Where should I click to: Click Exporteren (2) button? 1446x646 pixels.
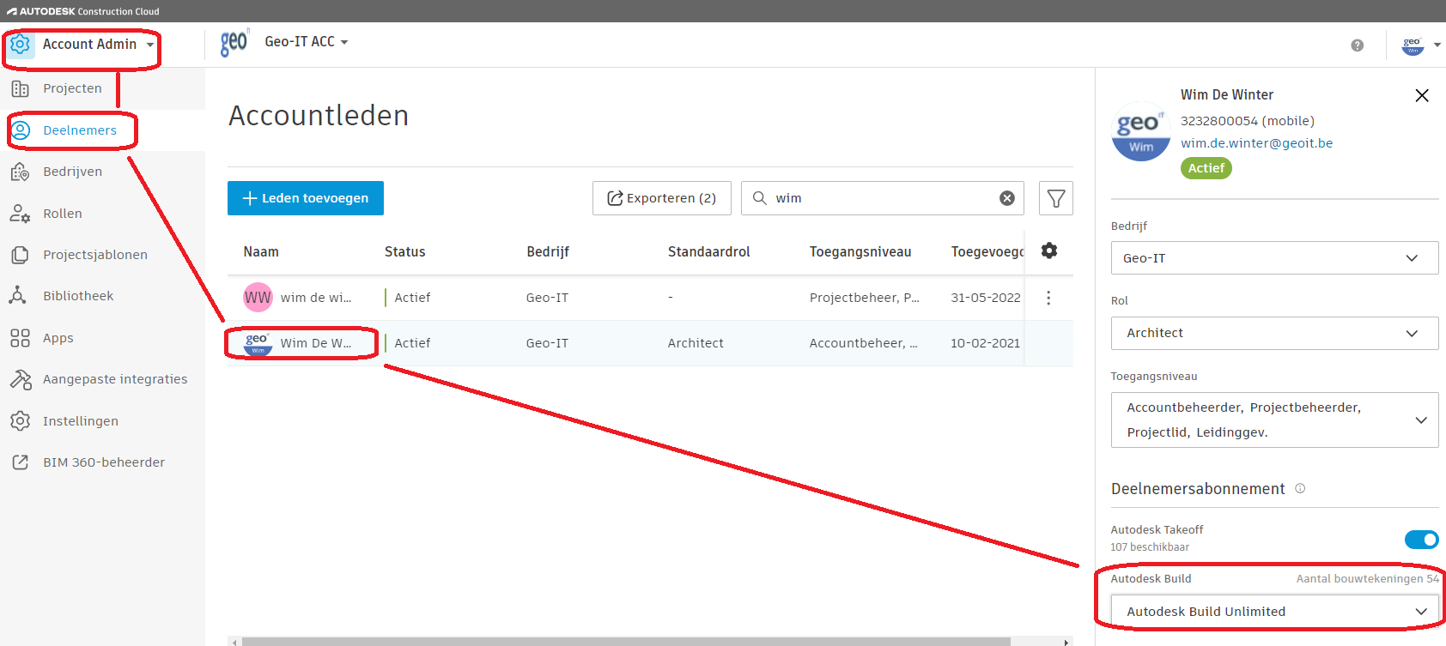coord(662,198)
